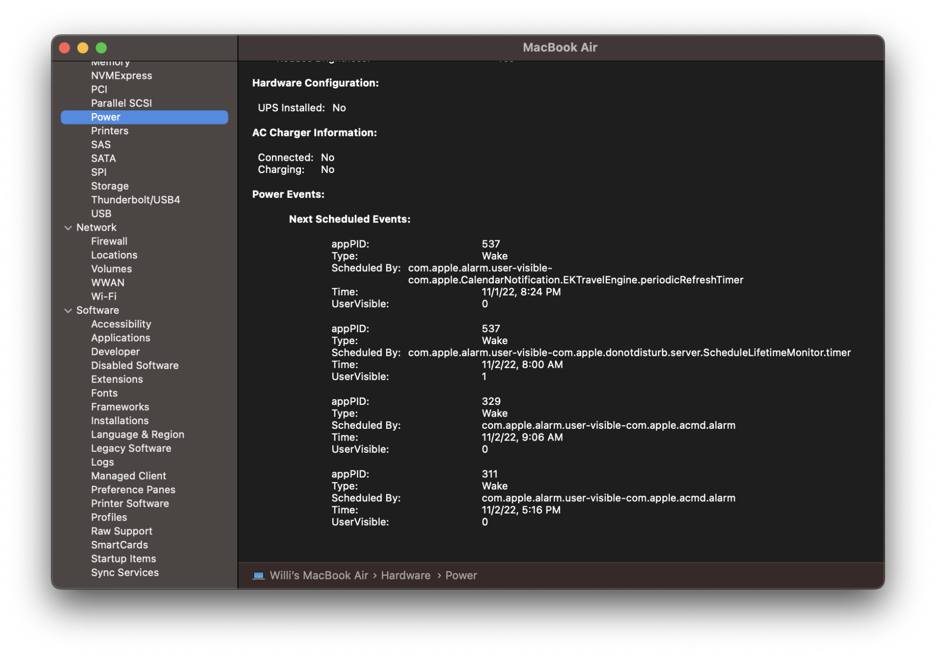Select Wi-Fi under Network

click(103, 296)
